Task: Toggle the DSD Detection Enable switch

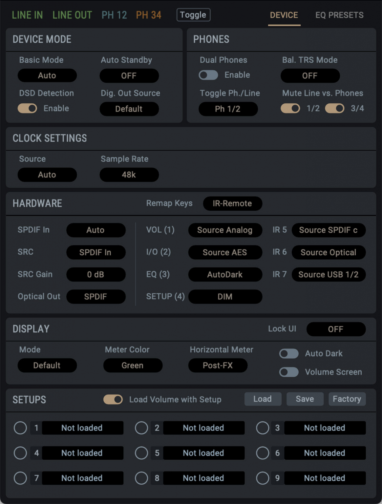Action: click(27, 108)
